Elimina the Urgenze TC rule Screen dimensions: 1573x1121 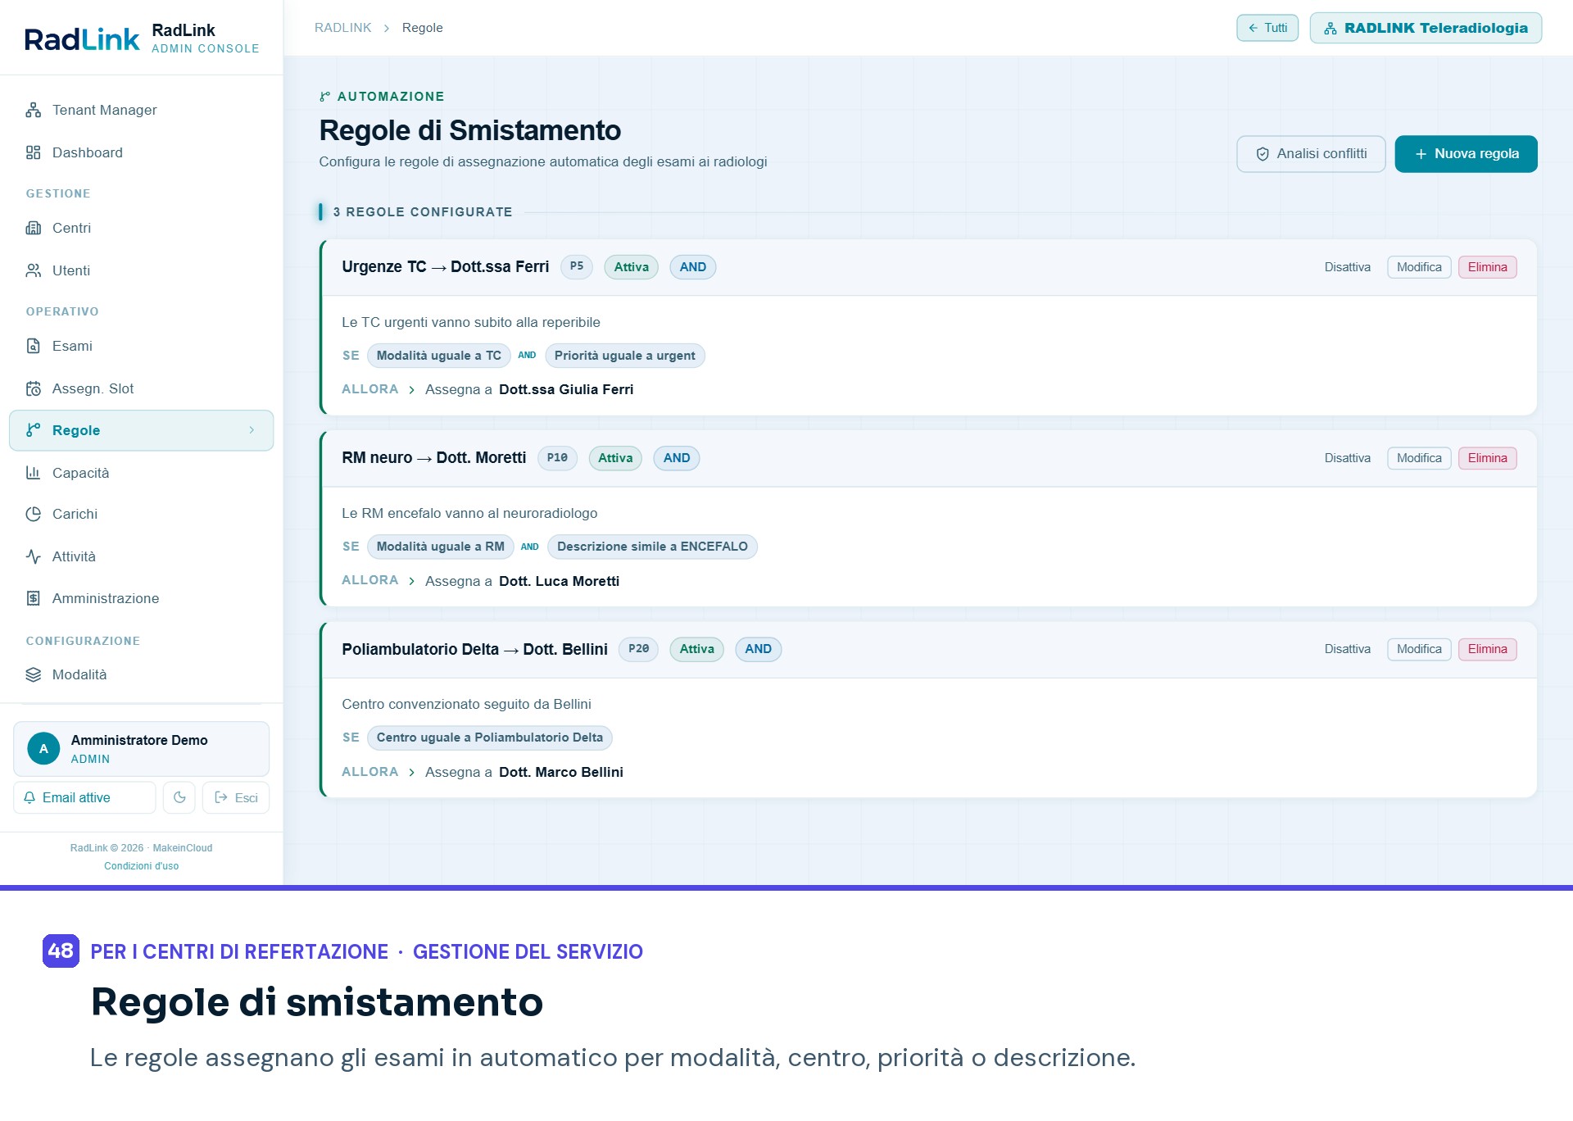point(1487,267)
